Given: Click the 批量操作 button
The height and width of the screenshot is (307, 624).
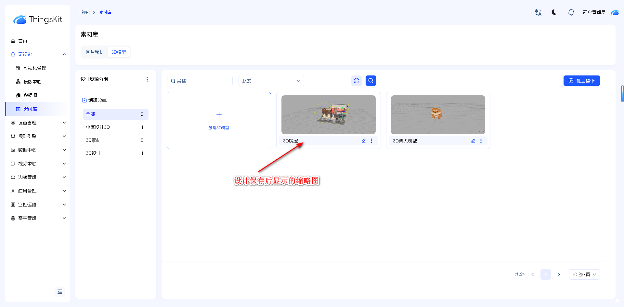Looking at the screenshot, I should click(581, 81).
